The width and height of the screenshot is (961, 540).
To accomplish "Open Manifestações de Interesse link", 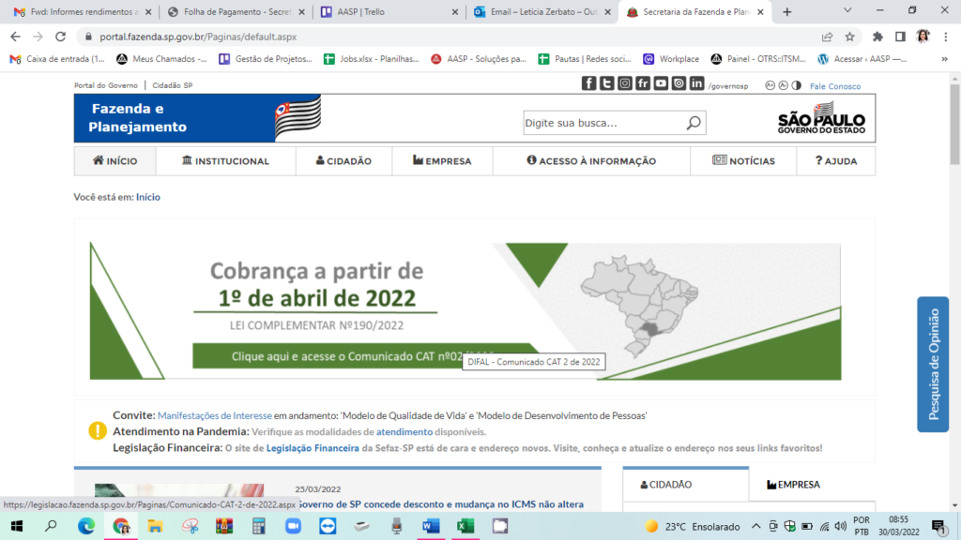I will [215, 415].
